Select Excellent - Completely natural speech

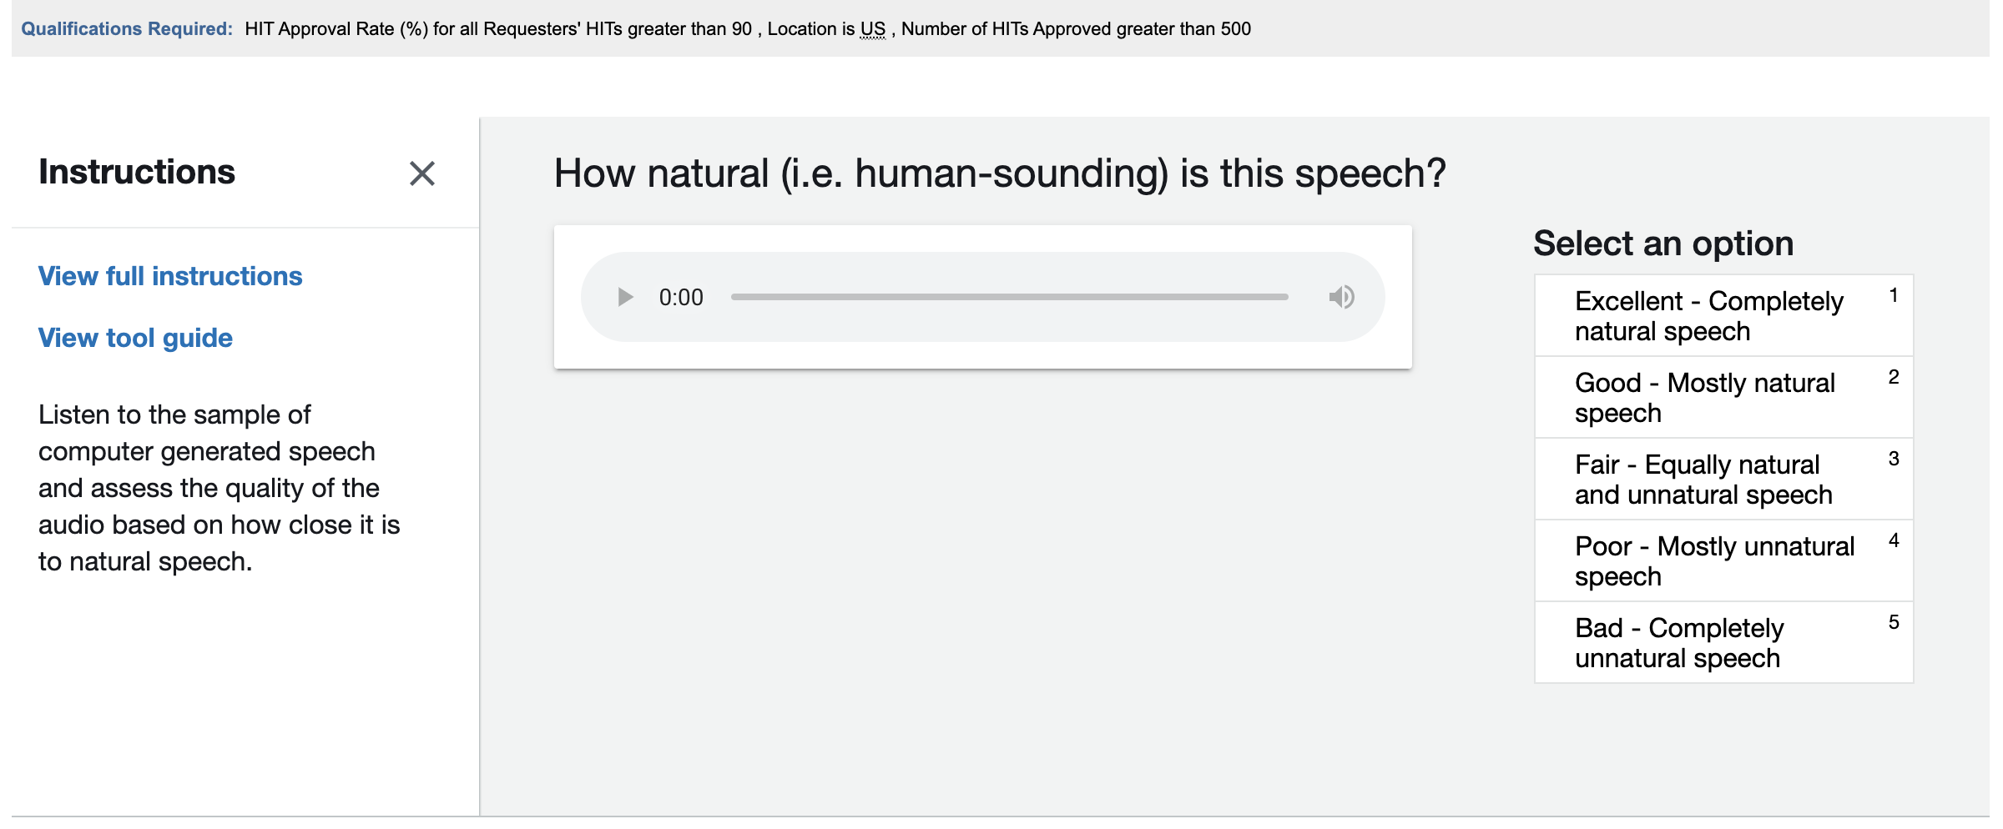pos(1723,316)
